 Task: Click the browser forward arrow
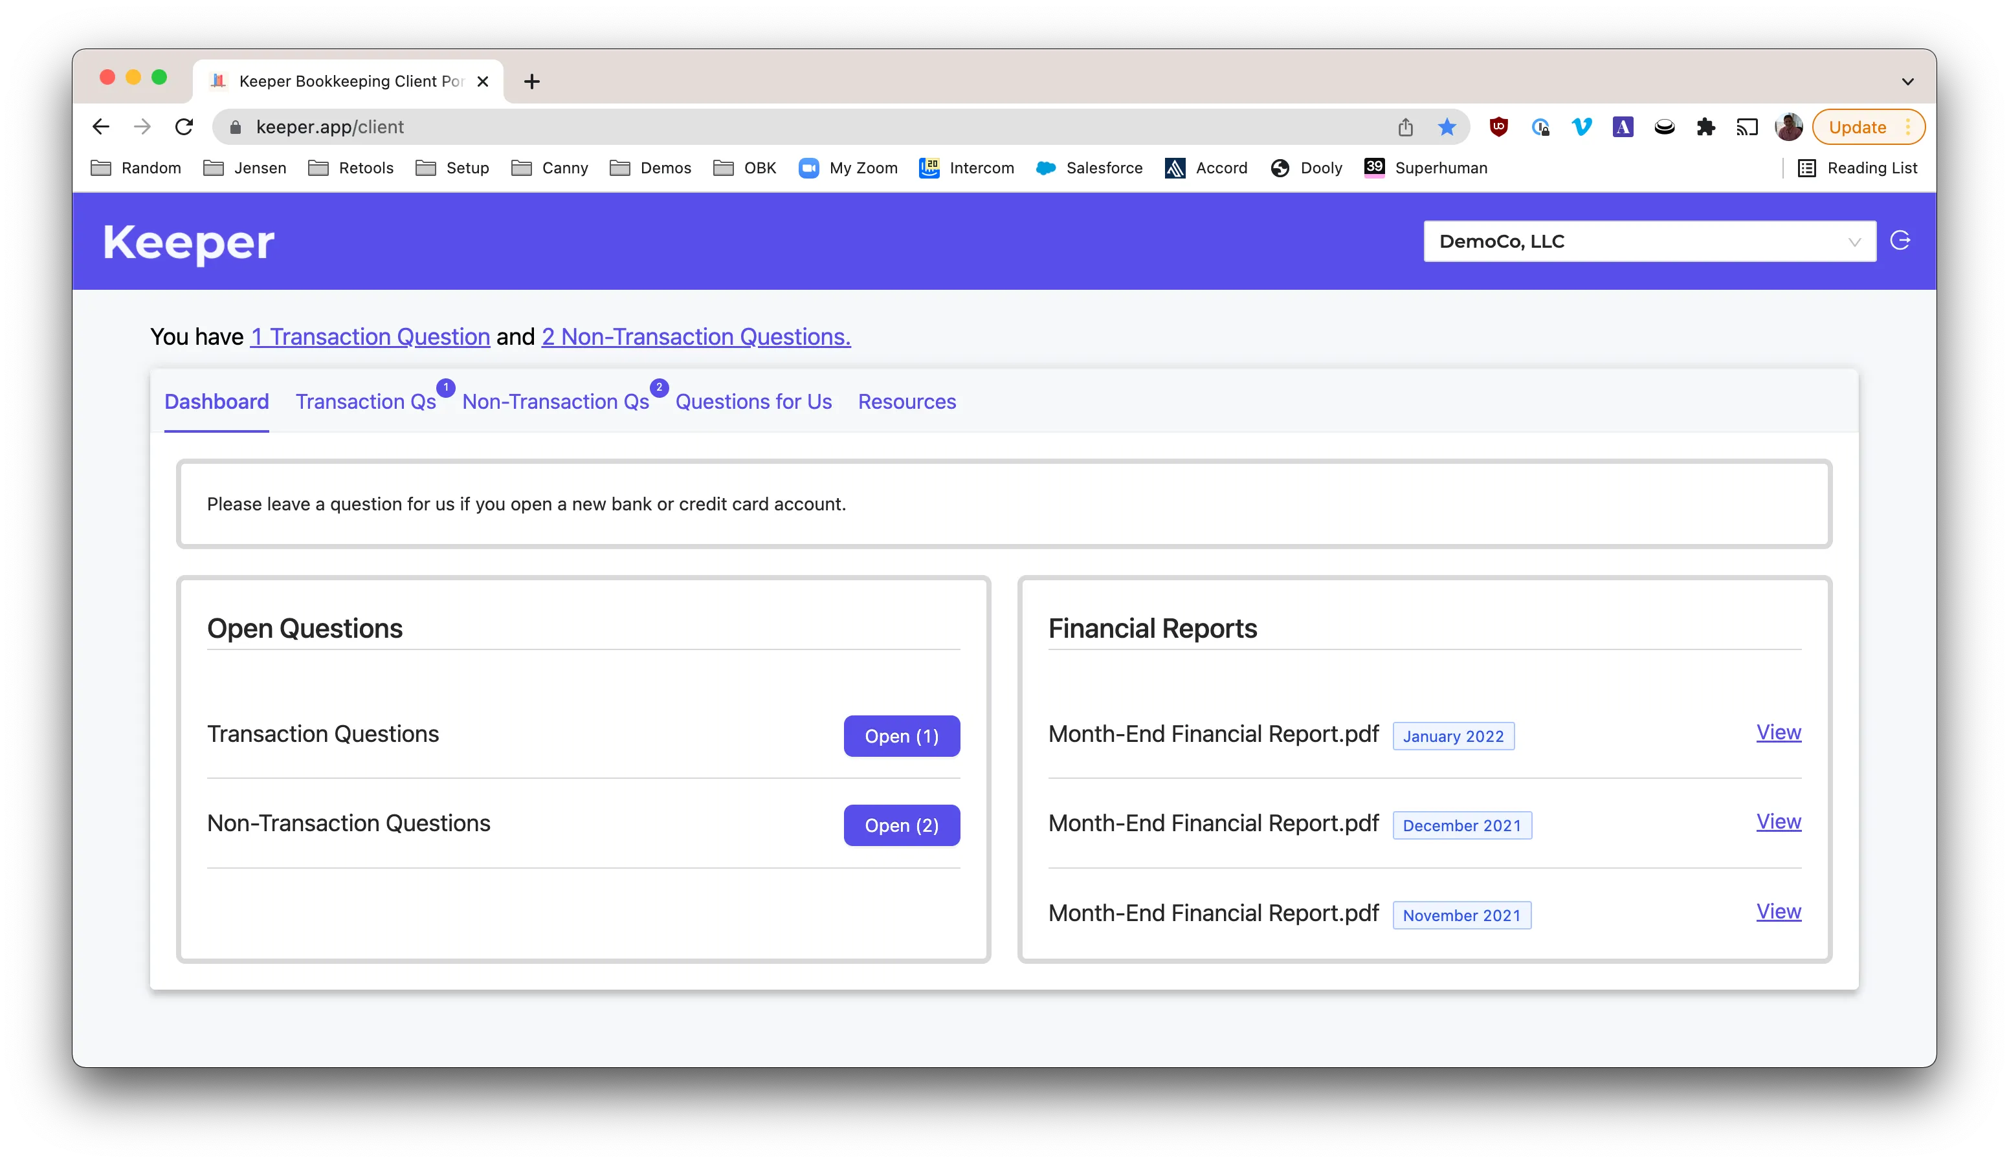[x=142, y=127]
